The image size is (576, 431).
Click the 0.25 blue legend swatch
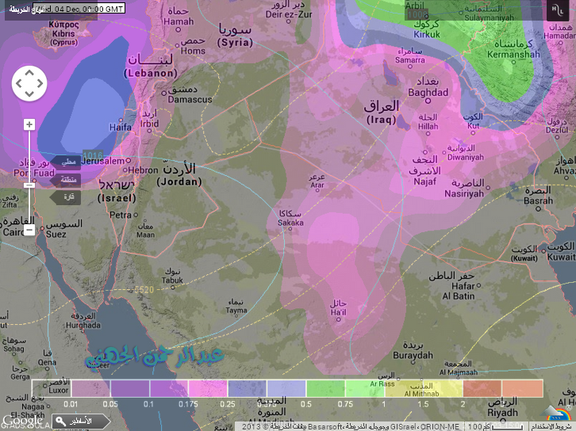pos(247,388)
